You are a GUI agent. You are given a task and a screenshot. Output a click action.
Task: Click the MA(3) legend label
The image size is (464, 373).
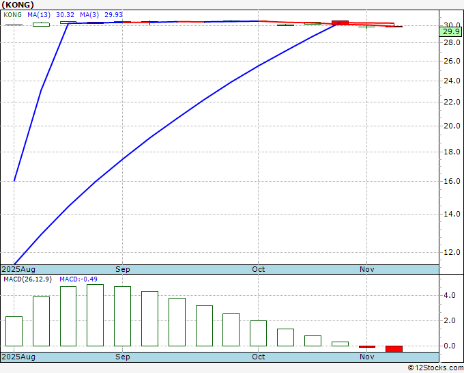pyautogui.click(x=89, y=15)
